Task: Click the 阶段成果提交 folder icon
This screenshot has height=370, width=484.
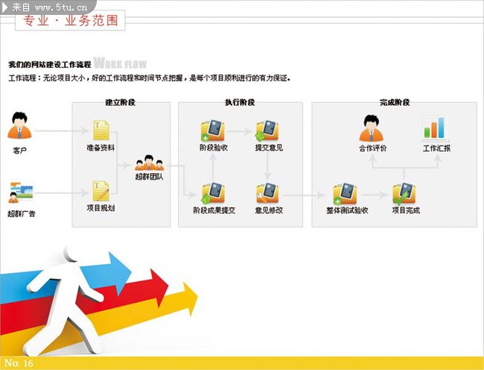Action: [213, 193]
